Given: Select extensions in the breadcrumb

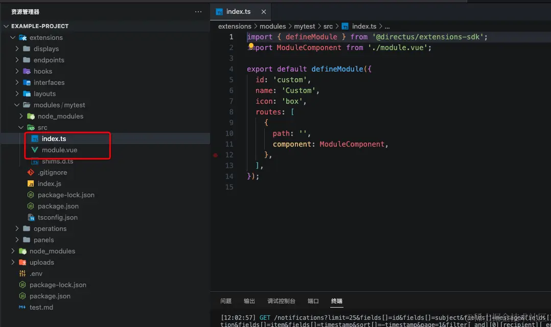Looking at the screenshot, I should point(235,27).
